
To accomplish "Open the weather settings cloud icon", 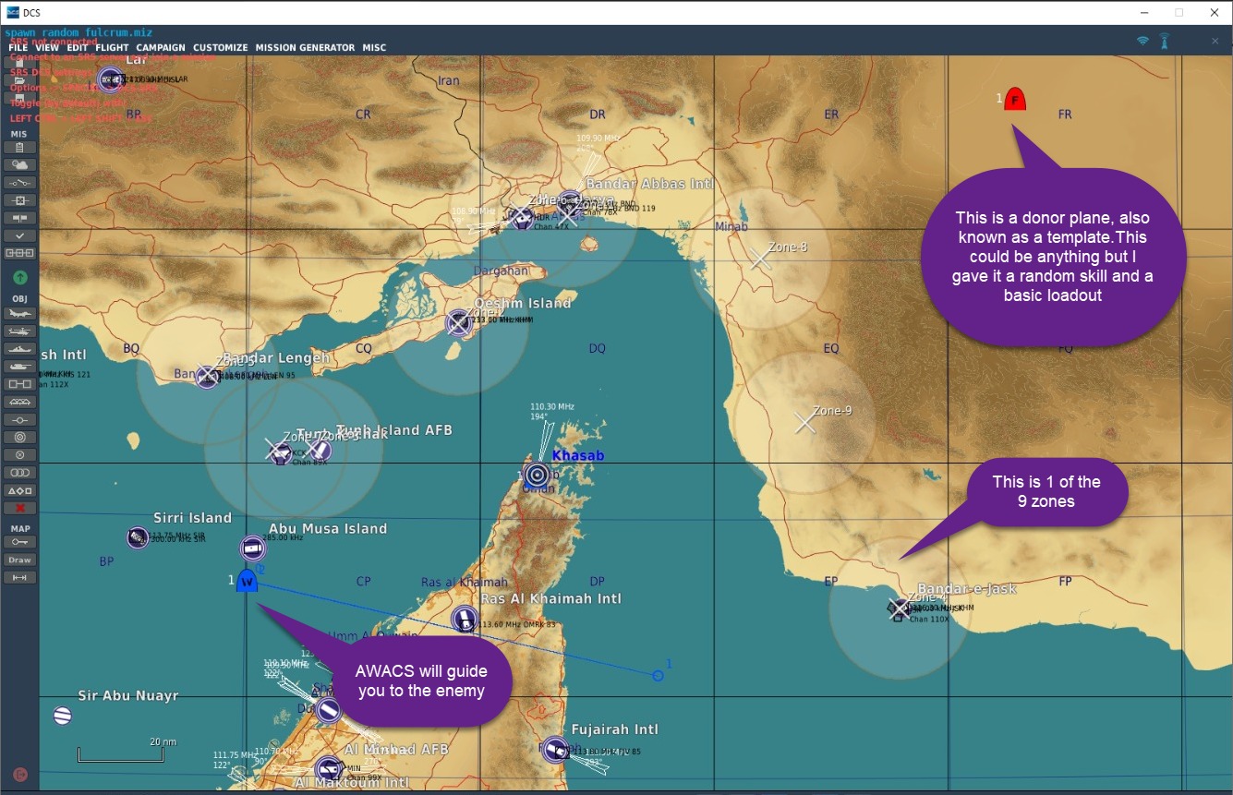I will [x=19, y=165].
